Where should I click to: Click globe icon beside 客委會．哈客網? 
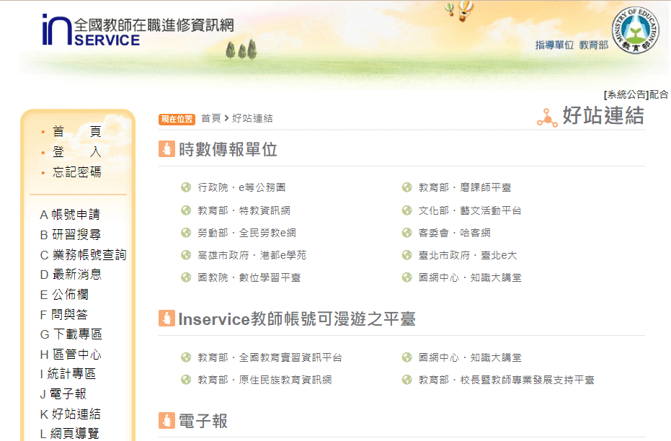(406, 233)
